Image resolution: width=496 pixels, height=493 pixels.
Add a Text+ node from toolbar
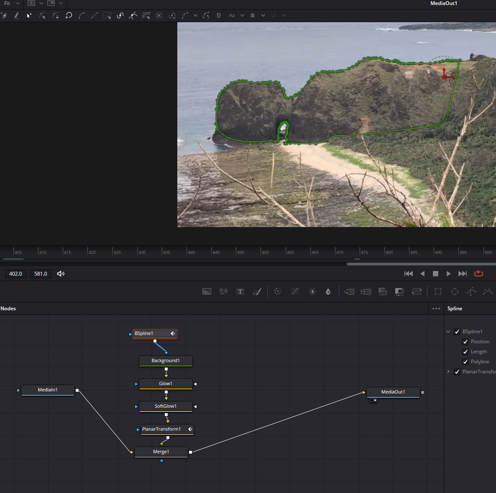point(240,291)
